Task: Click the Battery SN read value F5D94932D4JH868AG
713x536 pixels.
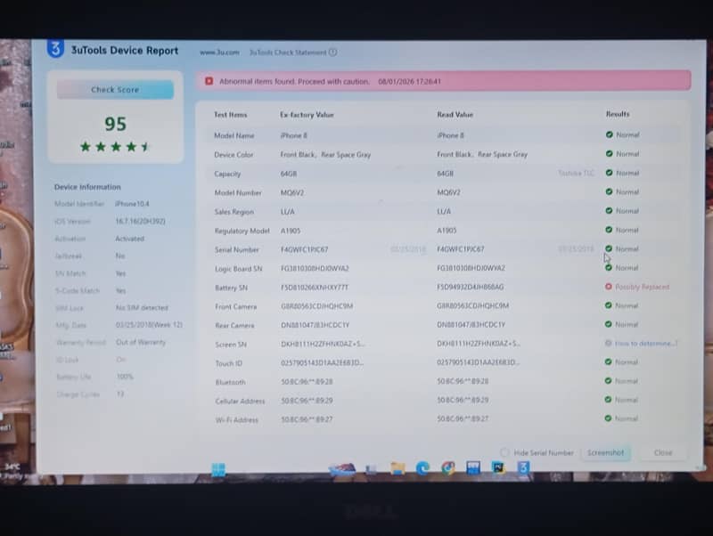Action: [x=471, y=287]
